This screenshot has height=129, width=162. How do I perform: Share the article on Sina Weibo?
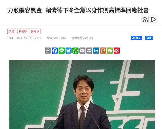pyautogui.click(x=117, y=51)
